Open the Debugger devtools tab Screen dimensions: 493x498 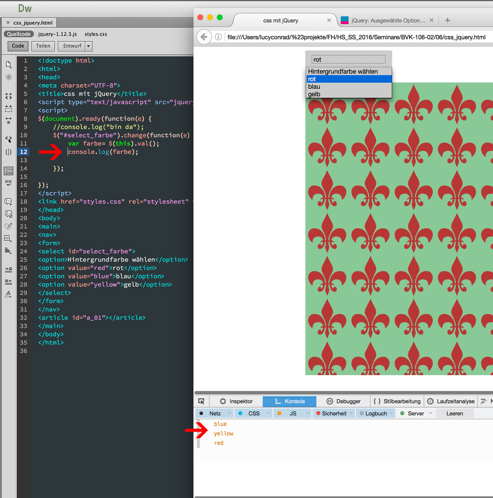[x=343, y=401]
